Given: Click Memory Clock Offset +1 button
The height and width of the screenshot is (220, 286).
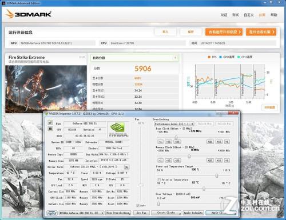Looking at the screenshot, I should click(227, 161).
